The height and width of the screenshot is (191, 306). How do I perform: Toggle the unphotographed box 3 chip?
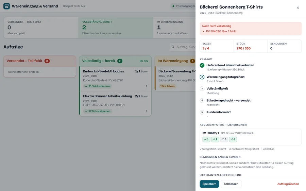[x=224, y=139]
